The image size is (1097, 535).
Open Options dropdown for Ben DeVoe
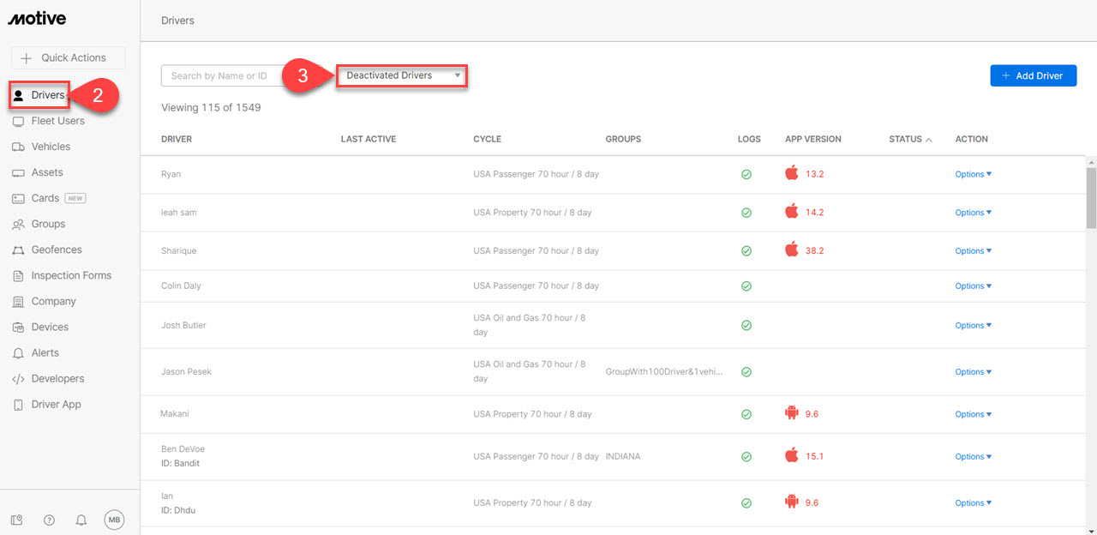[973, 457]
